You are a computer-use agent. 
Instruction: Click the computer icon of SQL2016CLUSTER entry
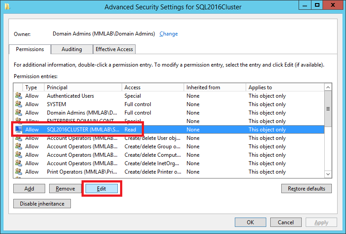click(18, 130)
